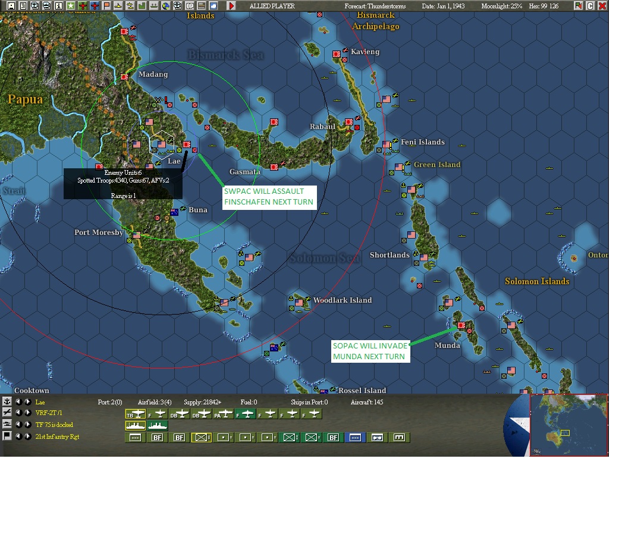Viewport: 644px width, 534px height.
Task: Show previous task force before TF 75
Action: click(18, 425)
